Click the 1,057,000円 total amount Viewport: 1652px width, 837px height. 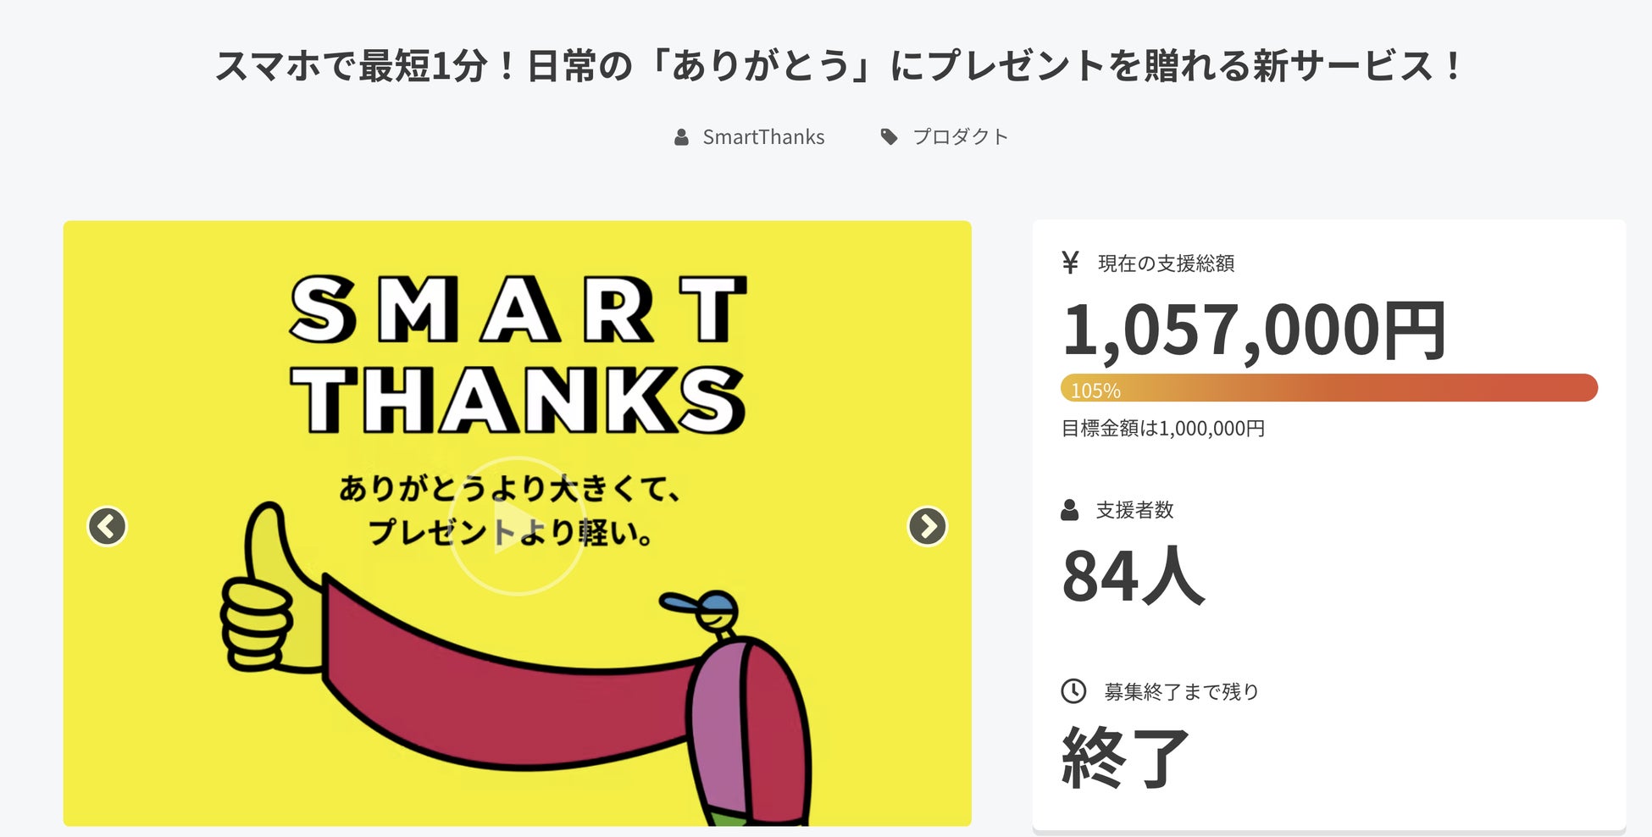point(1254,330)
